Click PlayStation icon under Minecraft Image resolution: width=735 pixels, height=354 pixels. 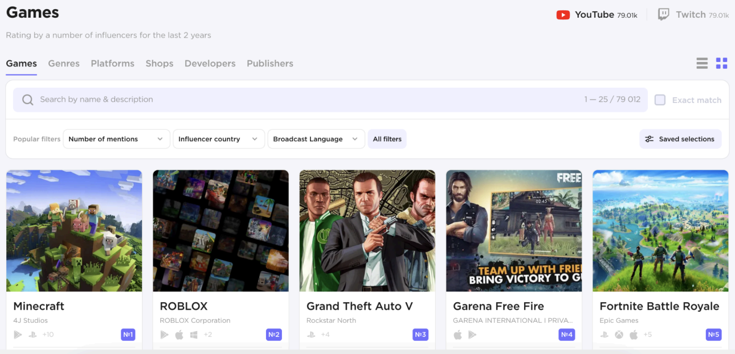click(33, 335)
